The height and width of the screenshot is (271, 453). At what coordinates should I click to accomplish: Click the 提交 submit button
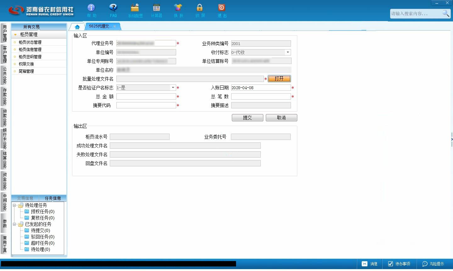pos(248,118)
